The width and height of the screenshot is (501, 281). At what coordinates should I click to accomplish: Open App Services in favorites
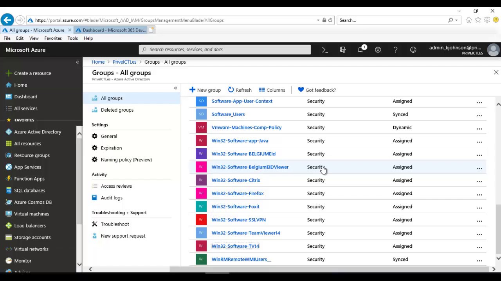27,167
